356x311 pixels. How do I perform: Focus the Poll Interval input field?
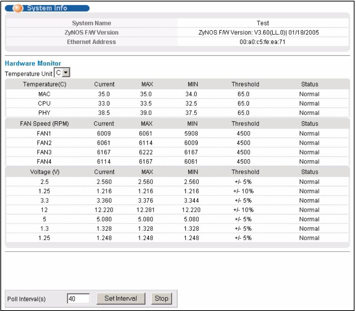click(78, 299)
